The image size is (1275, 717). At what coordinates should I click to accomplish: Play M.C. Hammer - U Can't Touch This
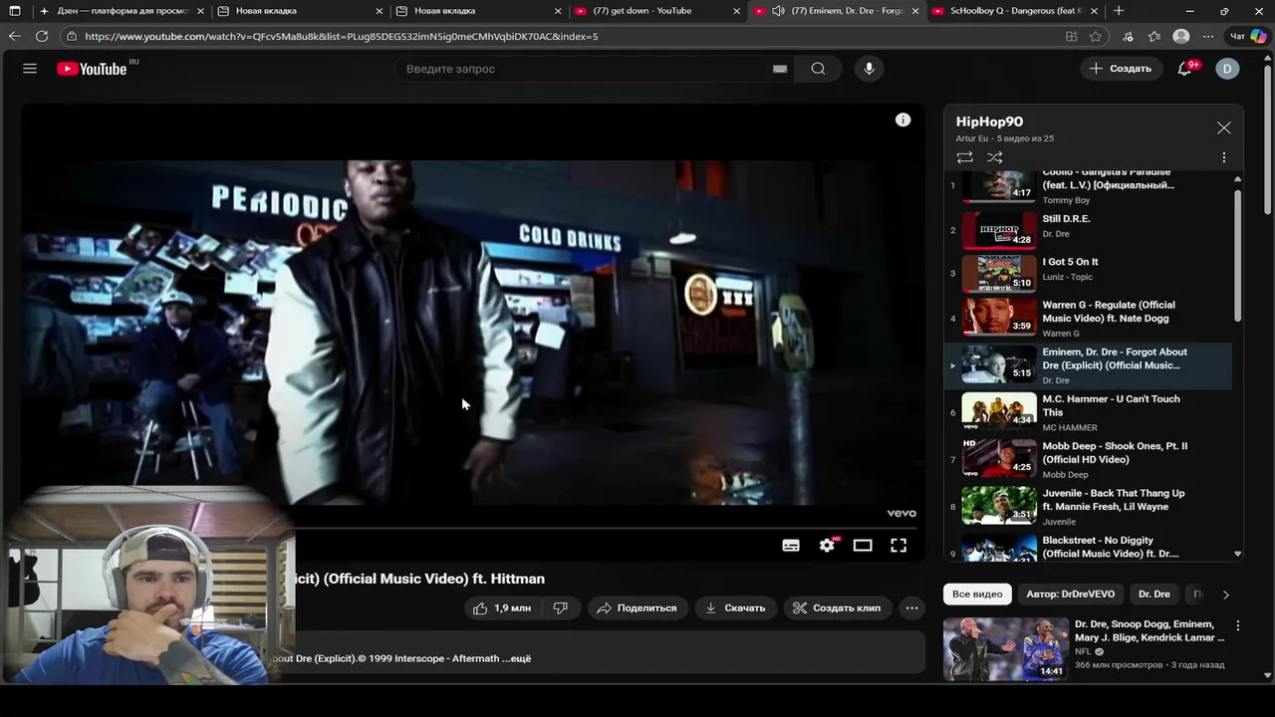pos(1088,412)
